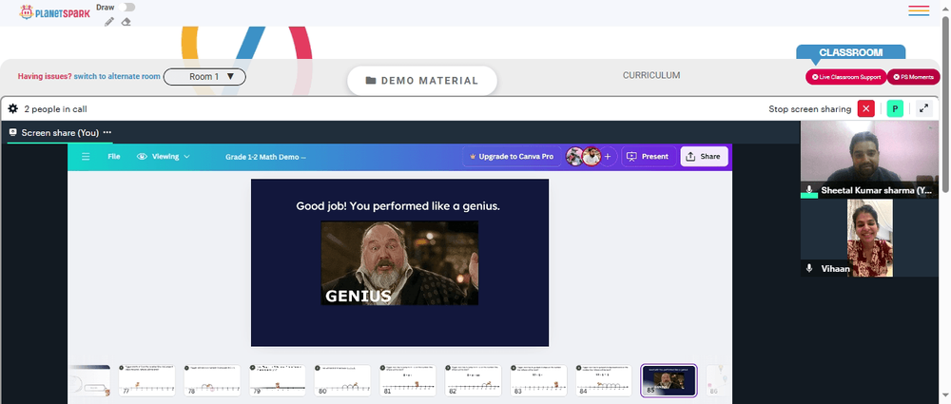This screenshot has height=404, width=951.
Task: Start Canva Present mode
Action: coord(649,157)
